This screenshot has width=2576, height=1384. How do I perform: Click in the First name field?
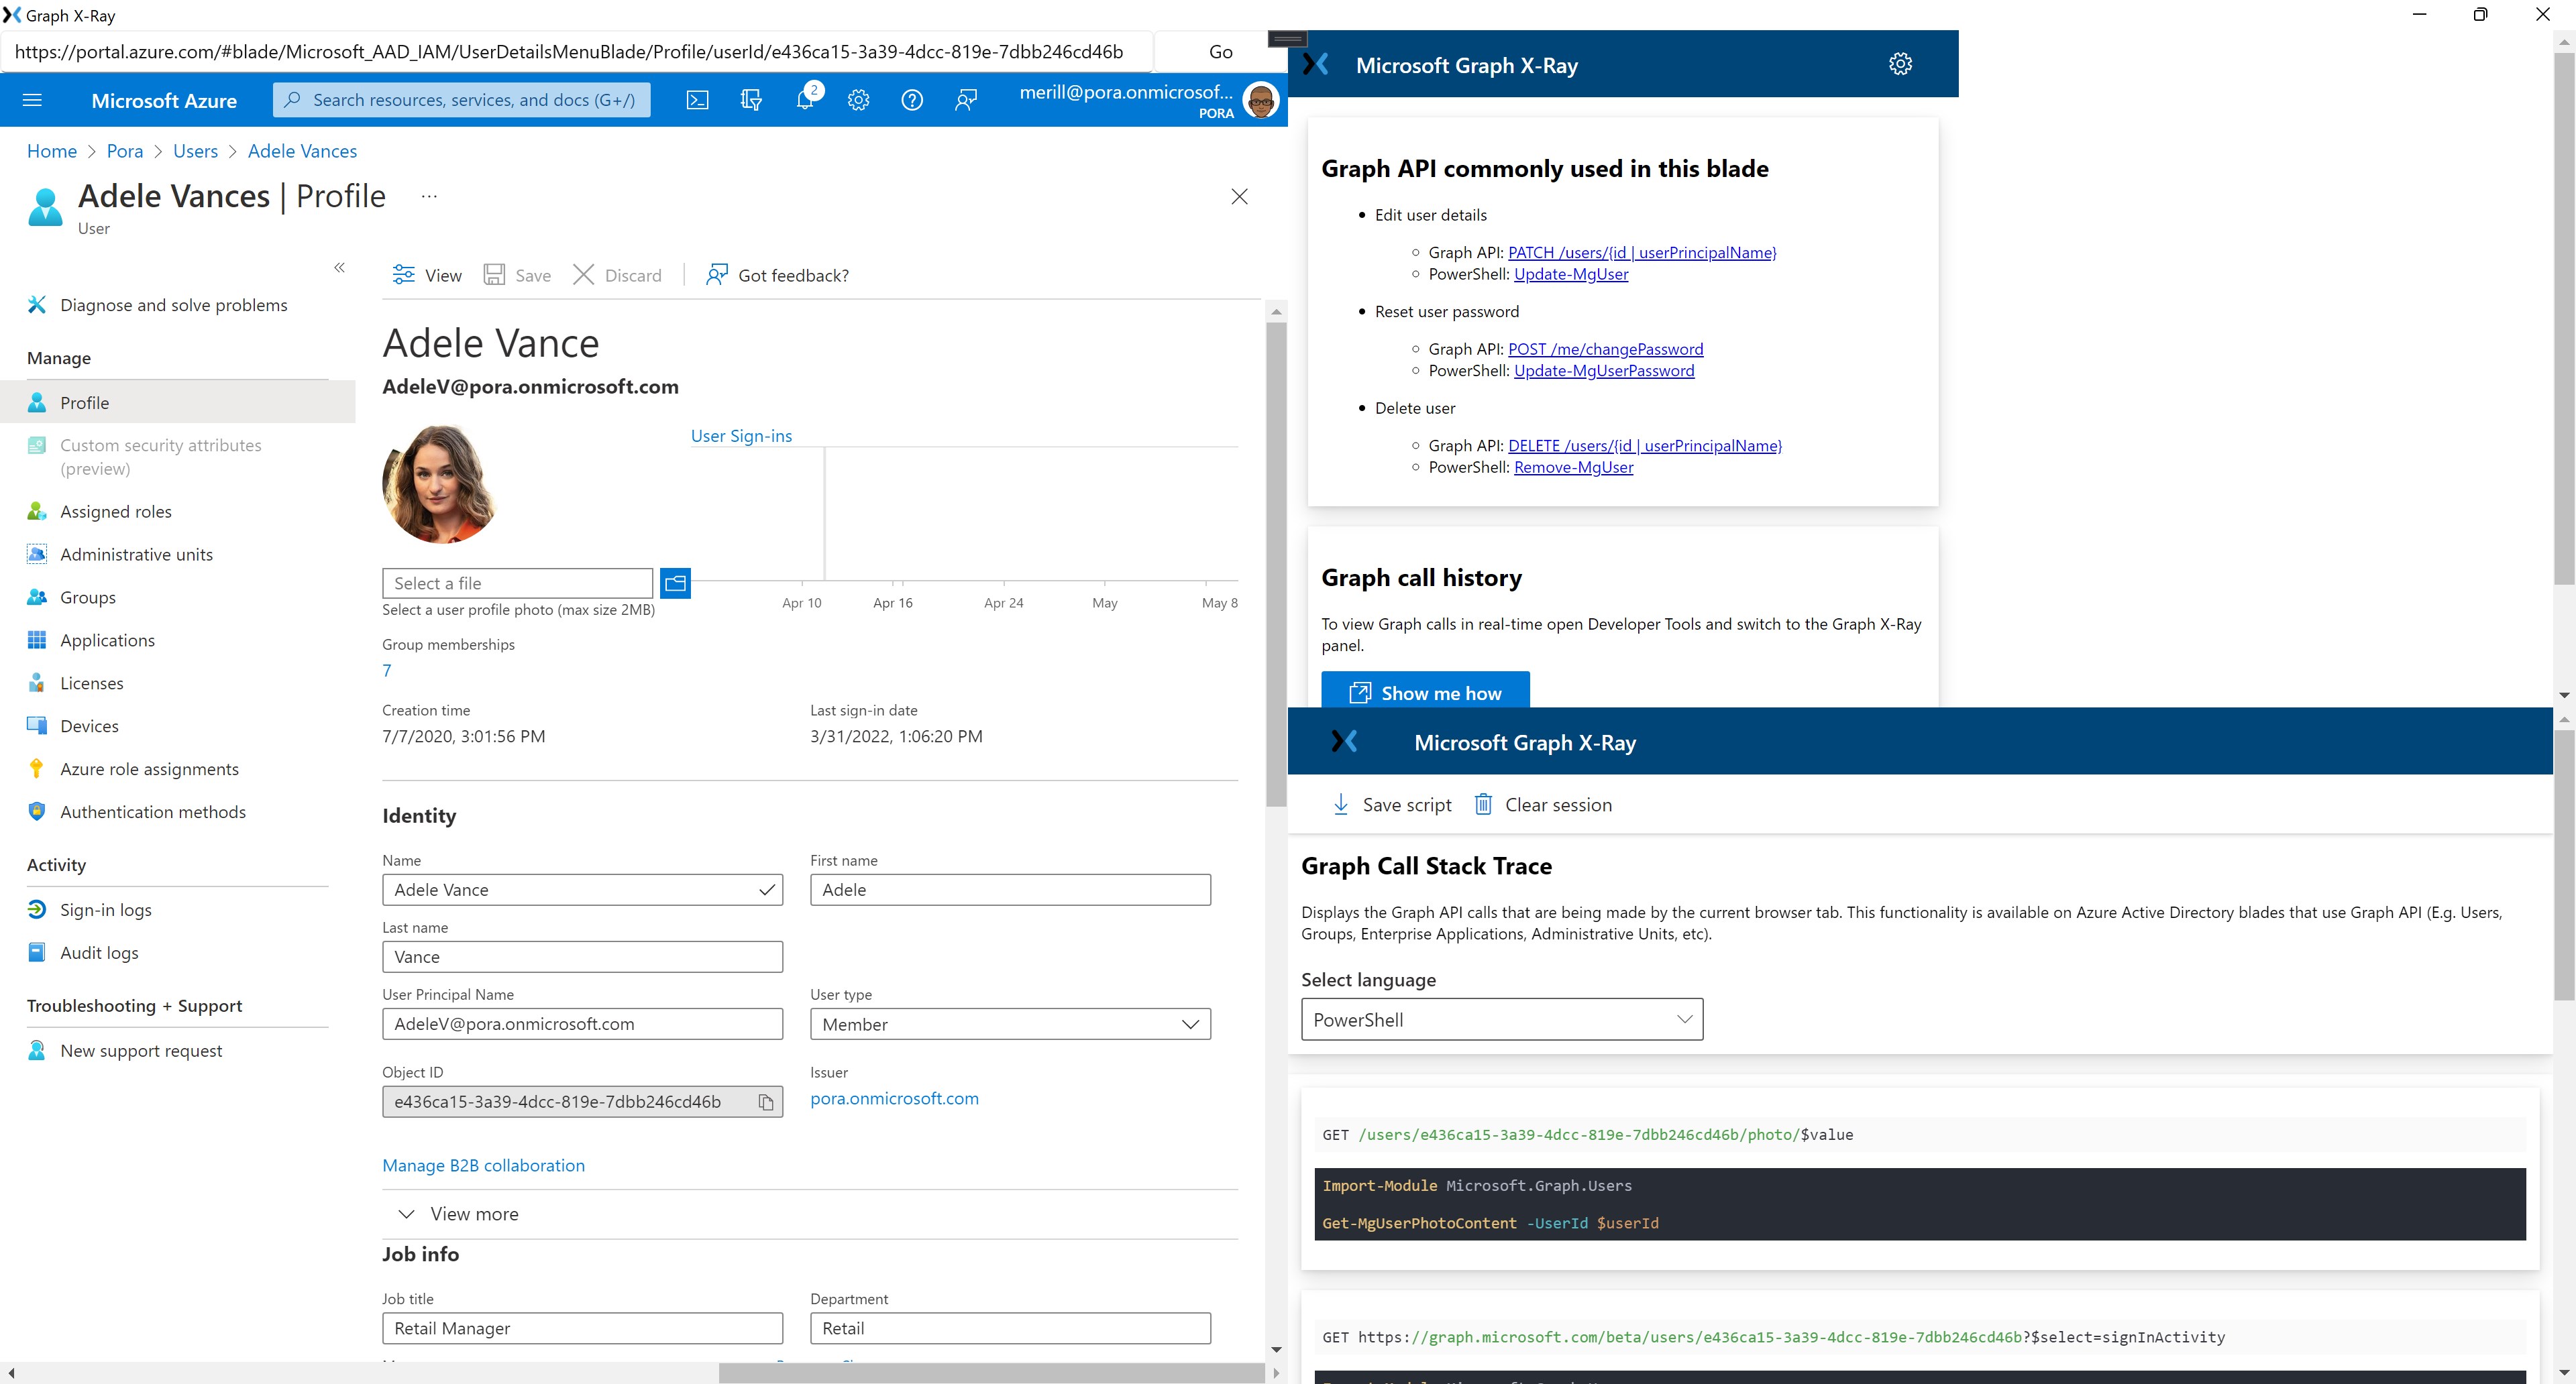[x=1010, y=889]
